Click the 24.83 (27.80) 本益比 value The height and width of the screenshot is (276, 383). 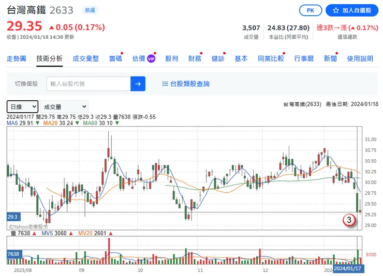coord(288,28)
